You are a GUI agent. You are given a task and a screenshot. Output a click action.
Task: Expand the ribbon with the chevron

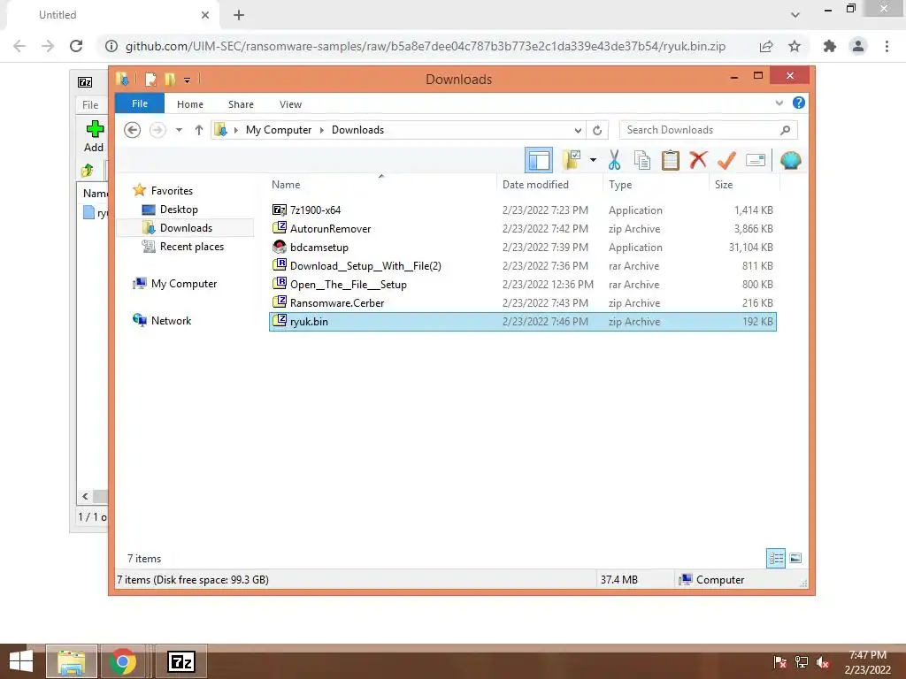[779, 103]
